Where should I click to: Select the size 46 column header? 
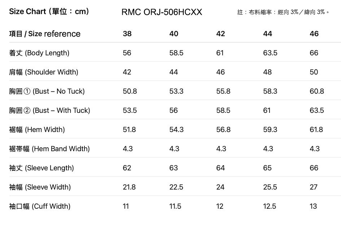(314, 34)
